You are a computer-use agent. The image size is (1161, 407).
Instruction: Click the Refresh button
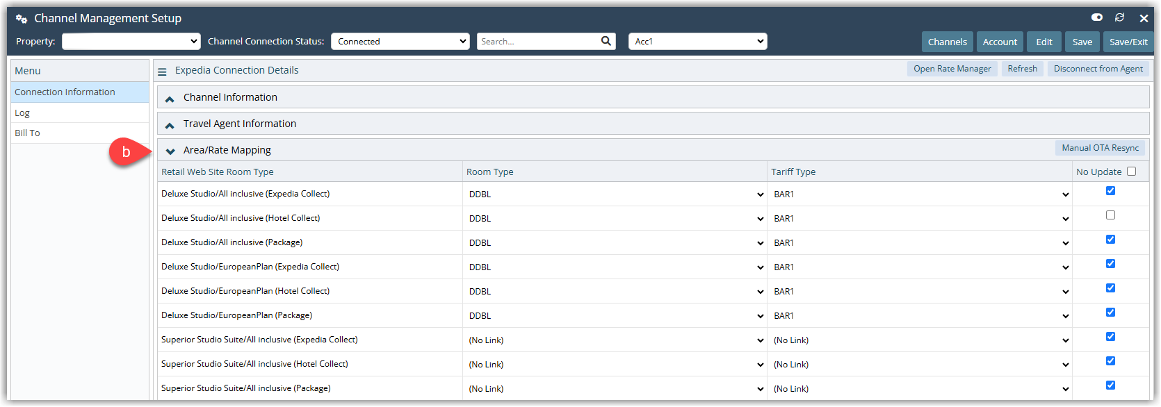click(x=1023, y=69)
